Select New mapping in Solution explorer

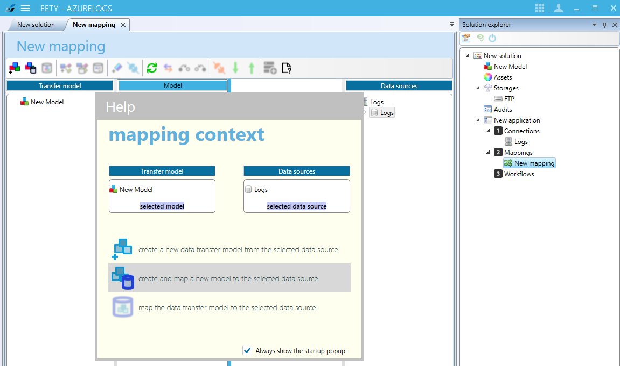pos(530,163)
